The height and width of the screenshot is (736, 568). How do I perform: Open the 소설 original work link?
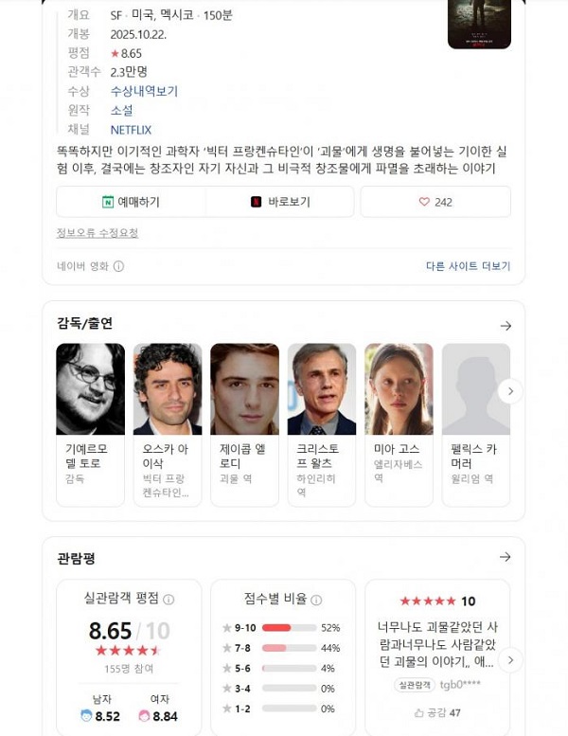[x=121, y=110]
